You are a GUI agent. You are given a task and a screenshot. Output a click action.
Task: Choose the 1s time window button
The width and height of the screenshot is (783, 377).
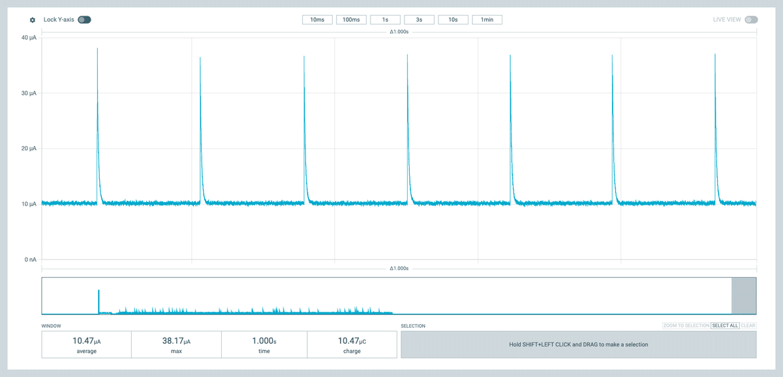pos(385,20)
